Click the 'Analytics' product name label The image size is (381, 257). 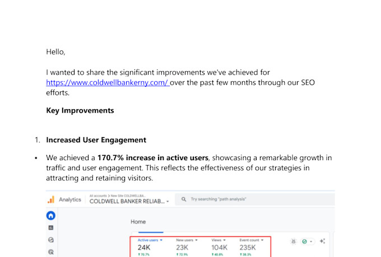point(70,200)
